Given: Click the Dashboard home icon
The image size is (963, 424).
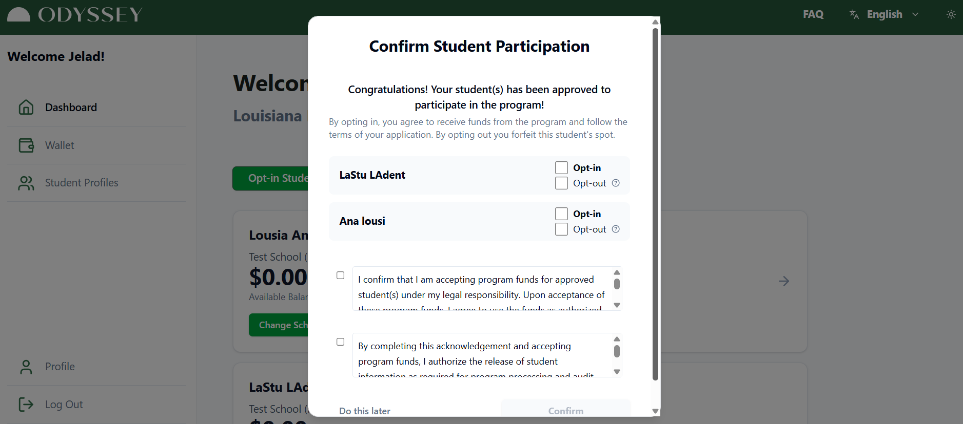Looking at the screenshot, I should tap(26, 108).
